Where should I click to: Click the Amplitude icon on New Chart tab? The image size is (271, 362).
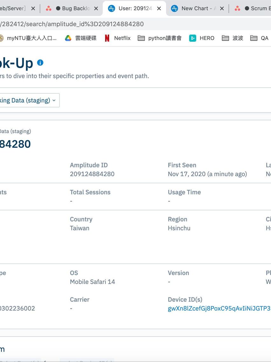tap(175, 9)
